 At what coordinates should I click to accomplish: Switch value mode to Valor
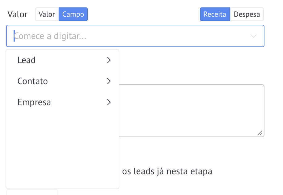point(47,14)
